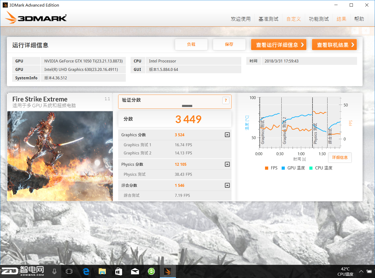Open the 结果 tab
This screenshot has width=375, height=278.
342,19
